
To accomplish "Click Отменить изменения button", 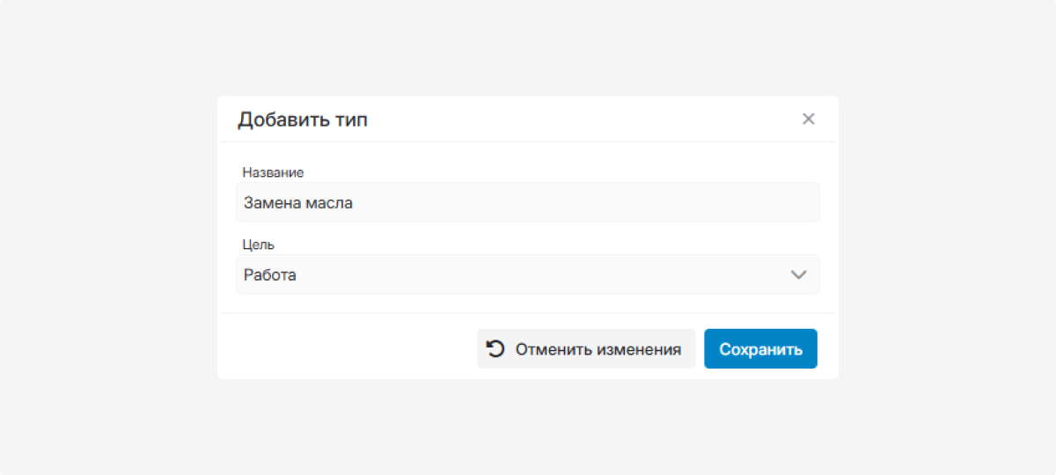I will (x=586, y=349).
